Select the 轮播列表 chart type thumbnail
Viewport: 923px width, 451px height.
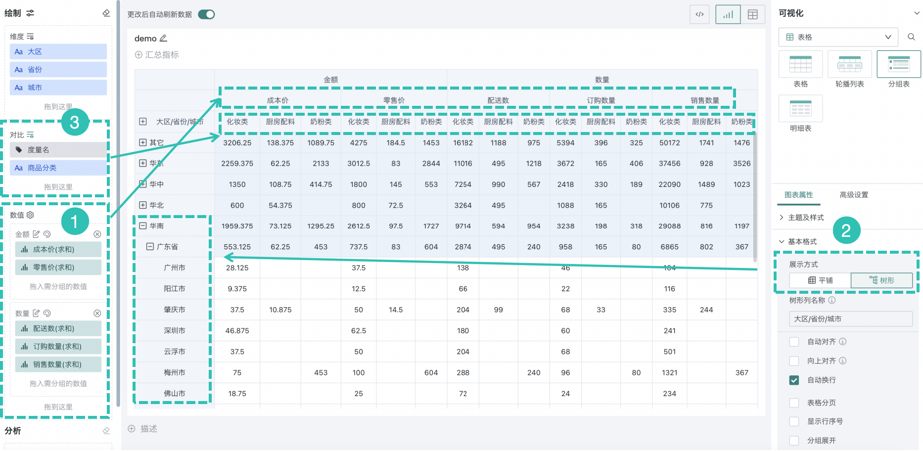pyautogui.click(x=850, y=64)
